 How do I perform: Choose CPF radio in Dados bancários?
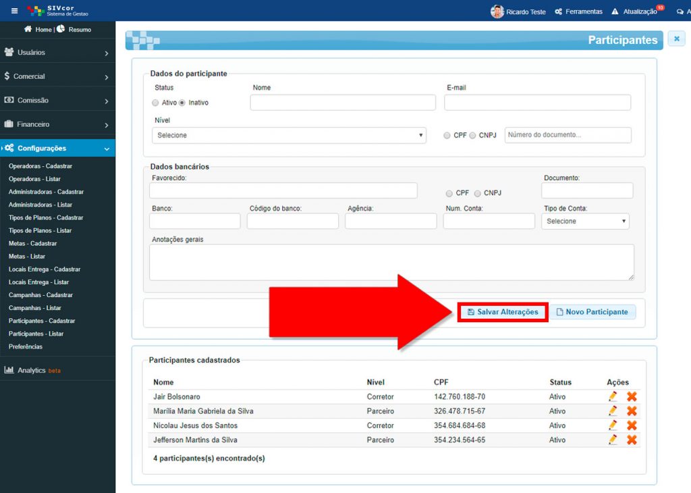(x=449, y=193)
